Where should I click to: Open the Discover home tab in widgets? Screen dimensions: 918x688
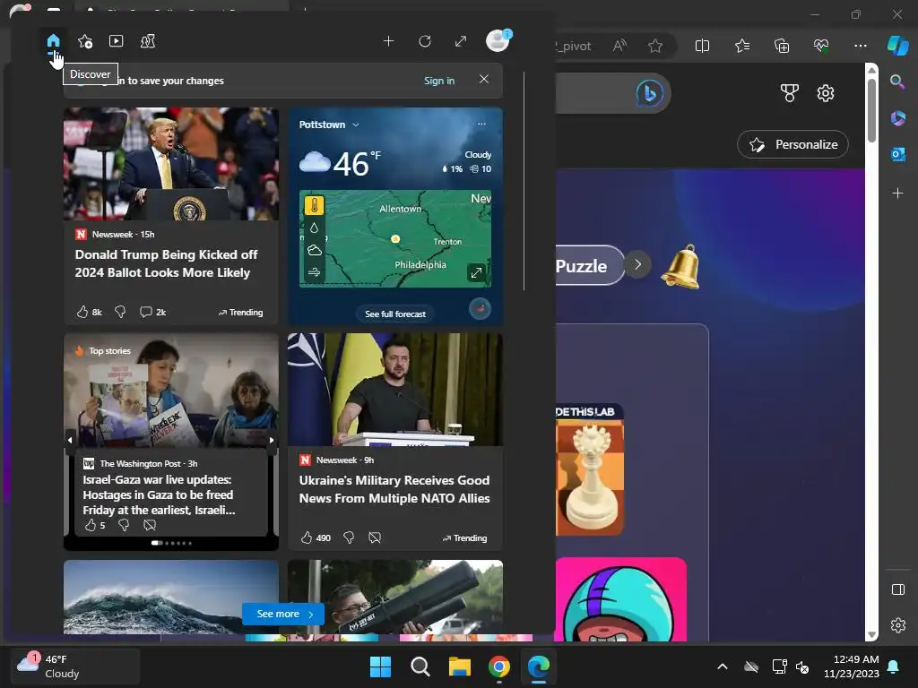click(x=53, y=41)
